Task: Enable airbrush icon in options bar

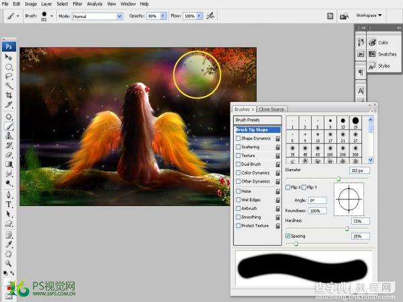Action: pyautogui.click(x=210, y=16)
